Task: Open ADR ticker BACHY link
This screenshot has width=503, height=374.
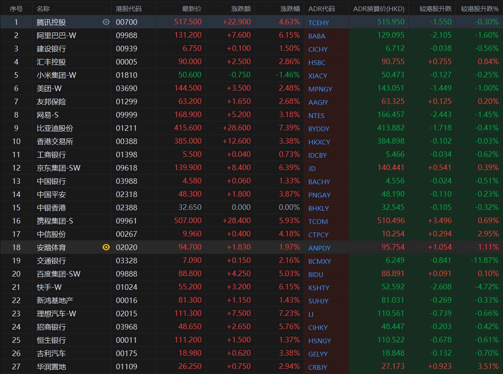Action: [319, 182]
